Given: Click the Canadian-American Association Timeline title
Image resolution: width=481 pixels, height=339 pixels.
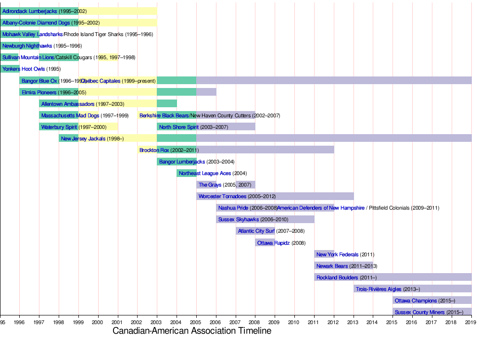Looking at the screenshot, I should coord(191,331).
